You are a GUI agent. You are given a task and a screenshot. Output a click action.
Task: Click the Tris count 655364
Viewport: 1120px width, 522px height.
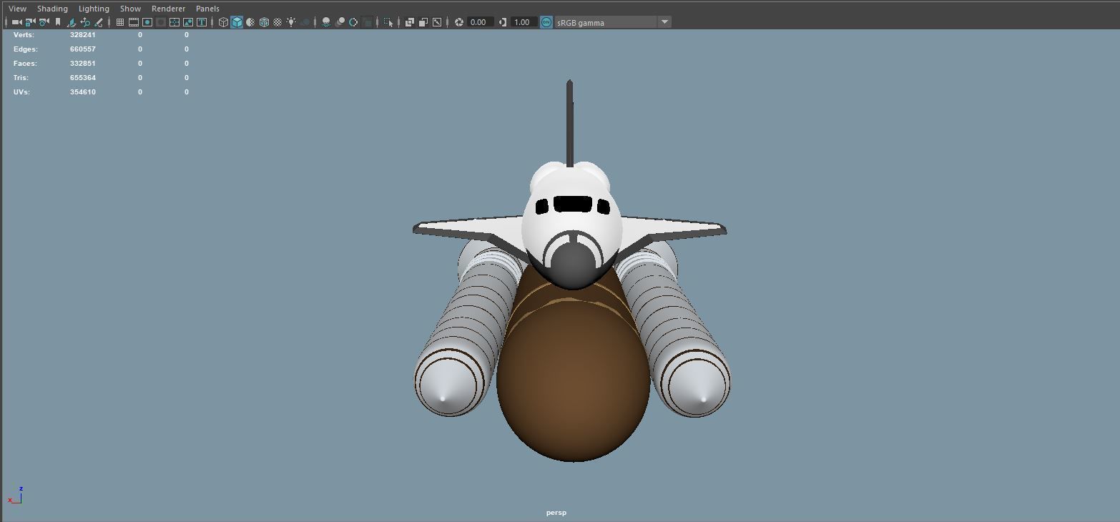[83, 77]
